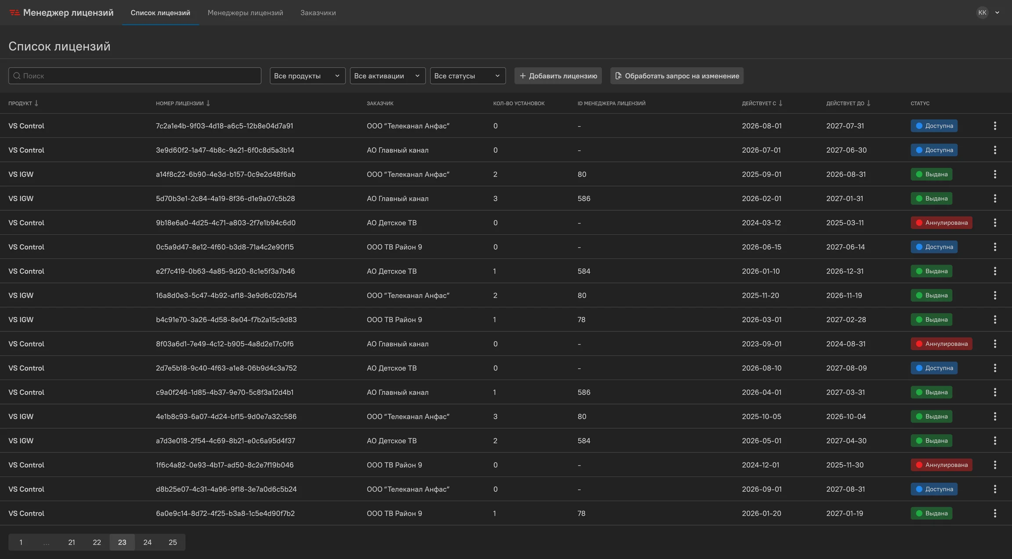The width and height of the screenshot is (1012, 559).
Task: Sort by Номер лицензии column arrow
Action: click(208, 104)
